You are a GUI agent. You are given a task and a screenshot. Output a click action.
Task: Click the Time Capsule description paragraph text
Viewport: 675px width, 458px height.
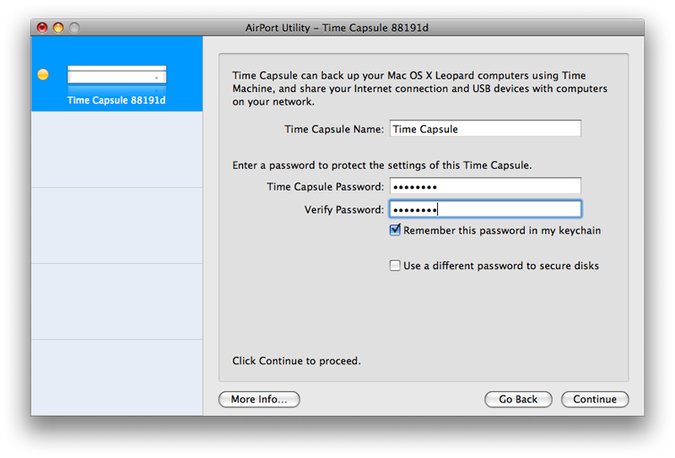419,89
